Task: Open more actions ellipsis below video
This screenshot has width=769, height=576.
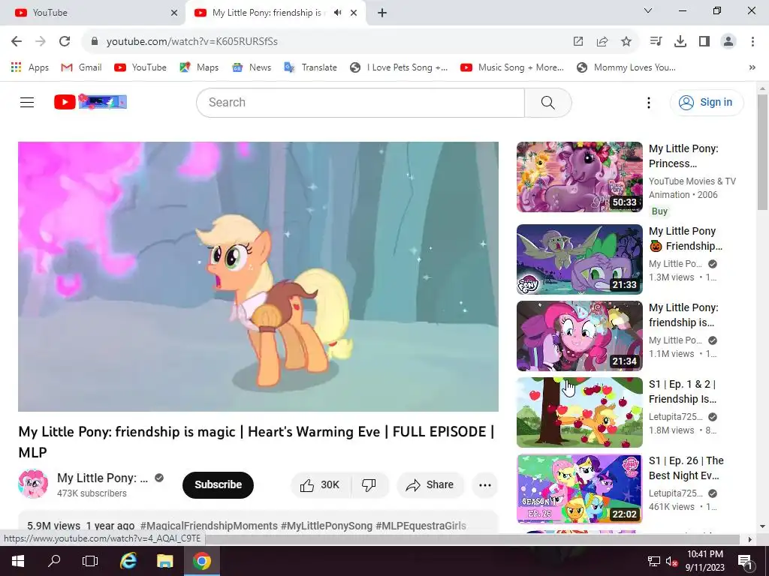Action: coord(485,485)
